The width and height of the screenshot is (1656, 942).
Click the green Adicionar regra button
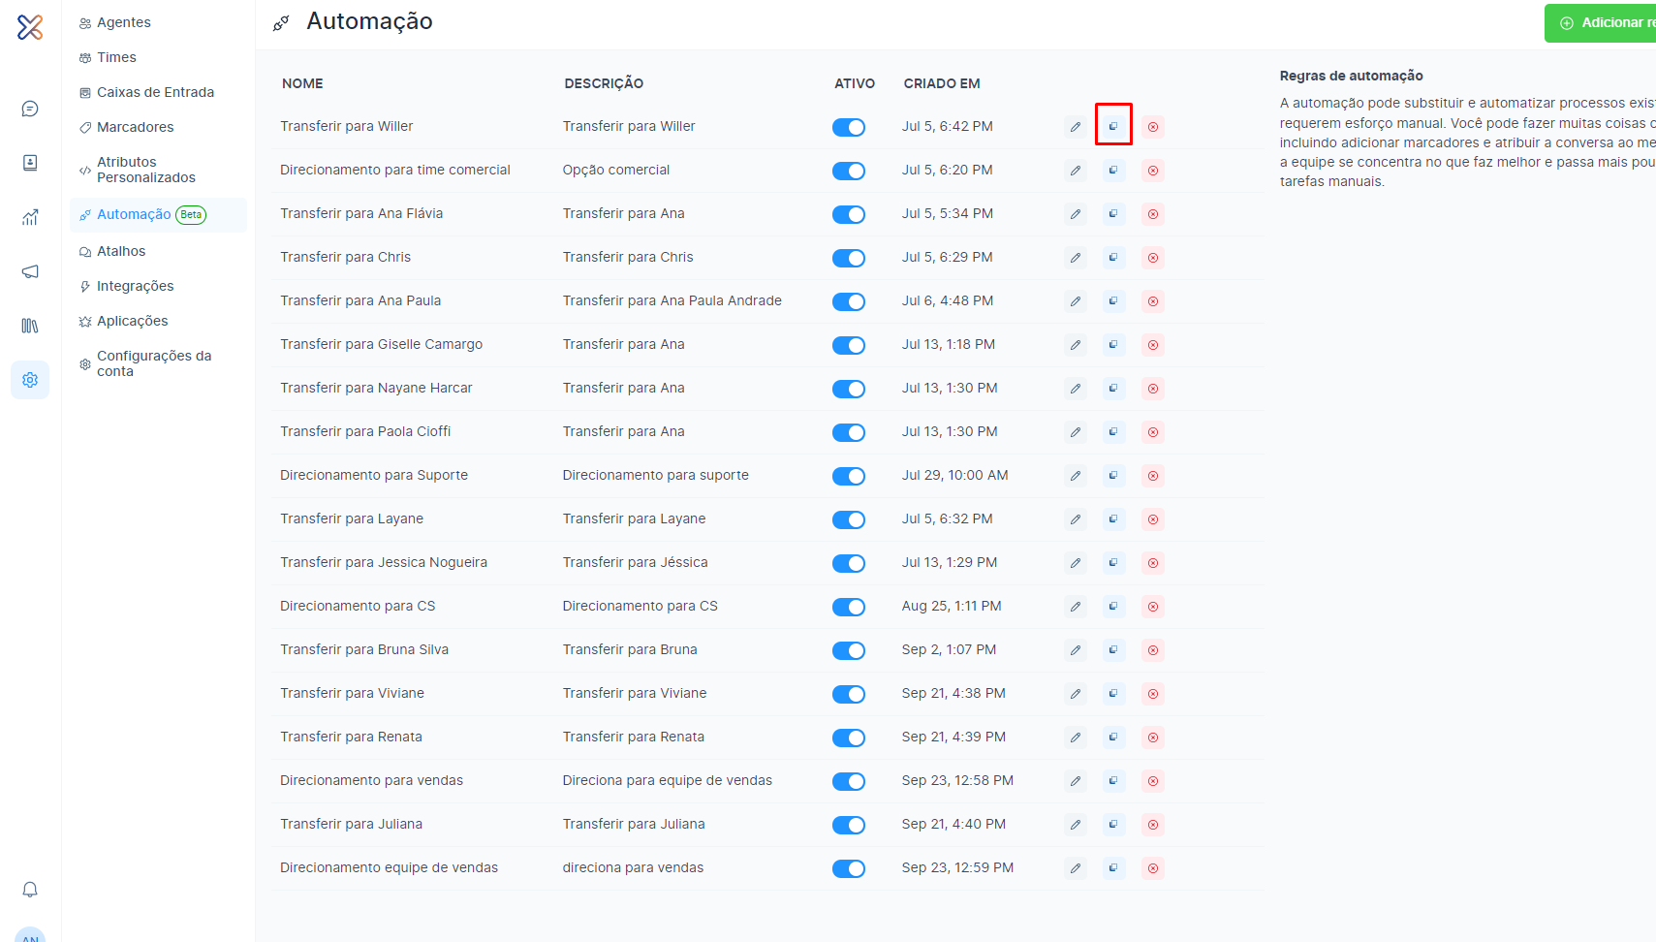point(1603,22)
